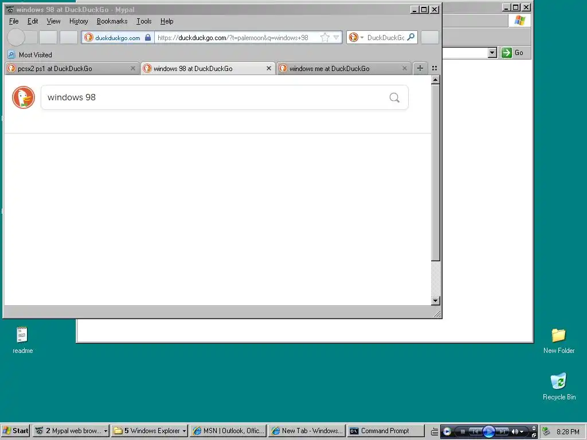587x440 pixels.
Task: Open address dropdown arrow in background Explorer window
Action: 492,53
